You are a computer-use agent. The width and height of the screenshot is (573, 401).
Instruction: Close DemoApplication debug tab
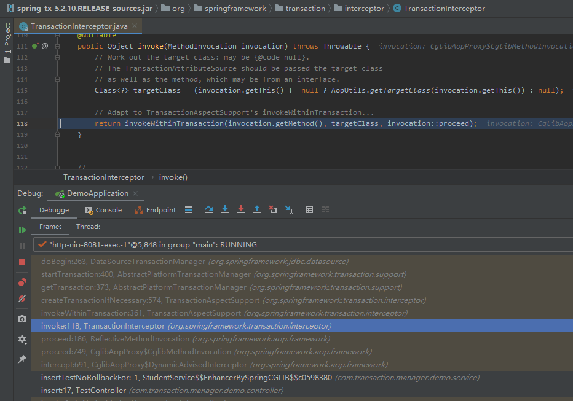click(135, 193)
